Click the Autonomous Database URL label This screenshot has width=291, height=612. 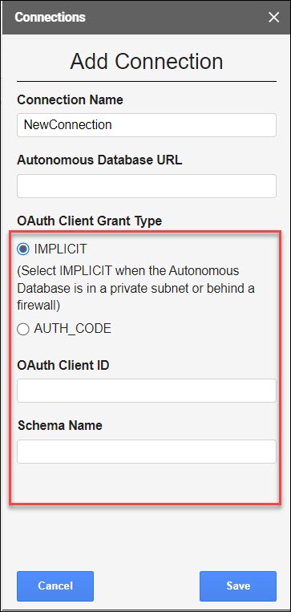click(99, 160)
